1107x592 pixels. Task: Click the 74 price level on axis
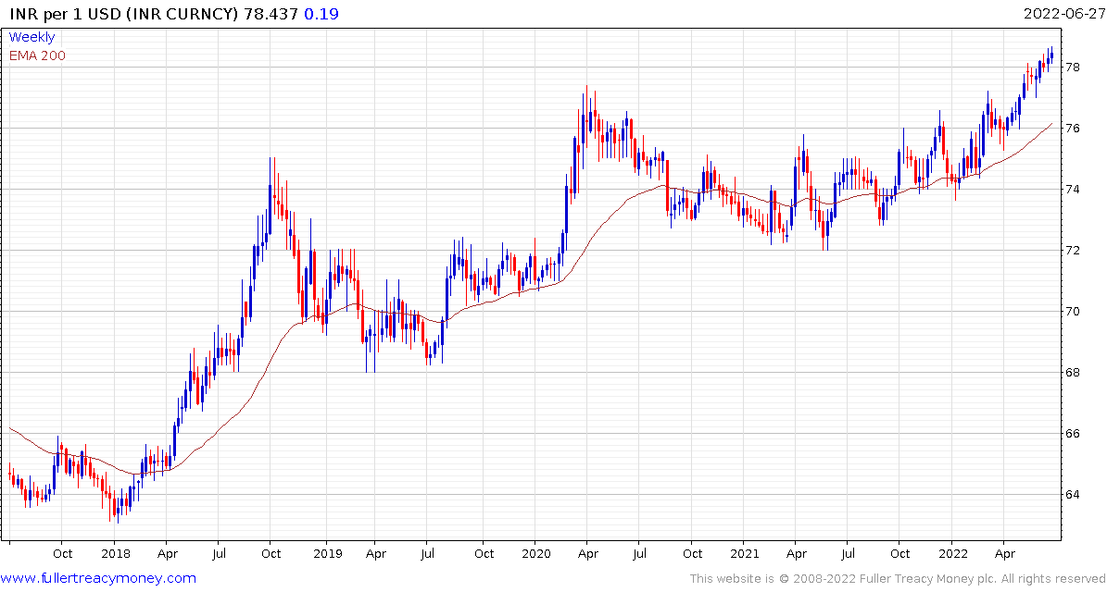pyautogui.click(x=1073, y=190)
